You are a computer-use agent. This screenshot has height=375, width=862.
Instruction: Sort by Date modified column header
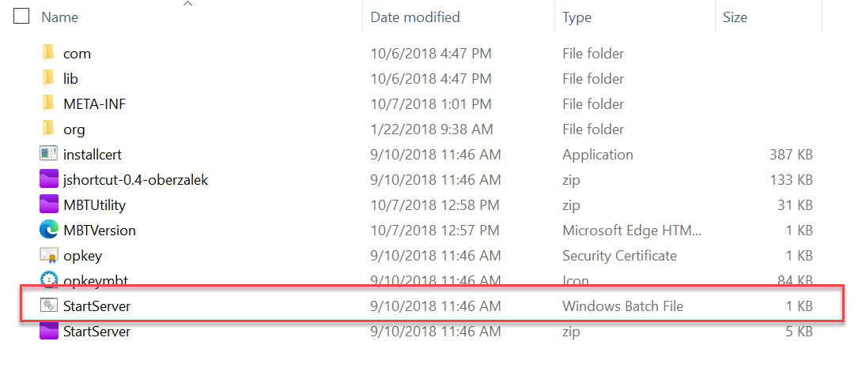415,17
